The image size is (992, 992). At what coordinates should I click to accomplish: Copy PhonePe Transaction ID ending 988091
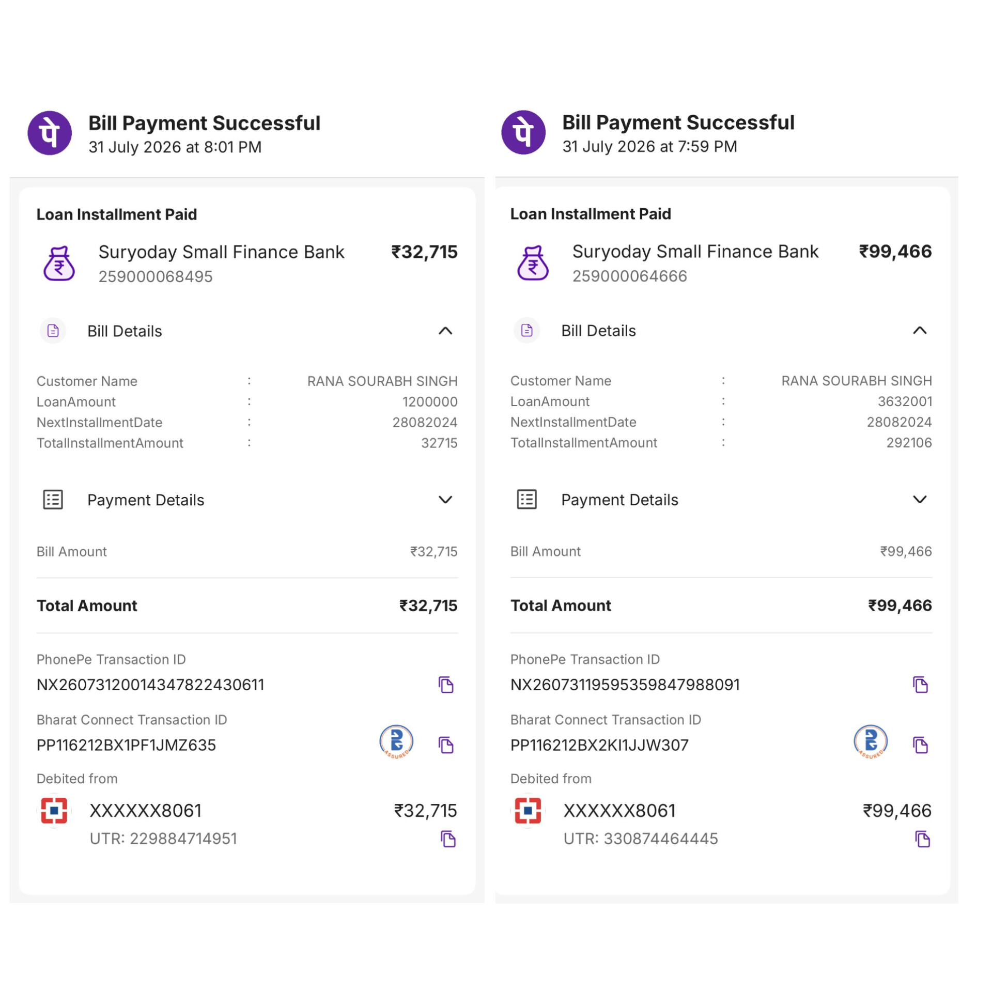pyautogui.click(x=920, y=685)
